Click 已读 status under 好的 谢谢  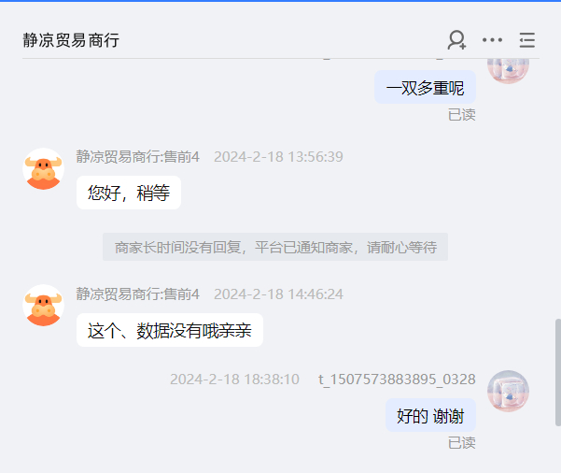[462, 443]
